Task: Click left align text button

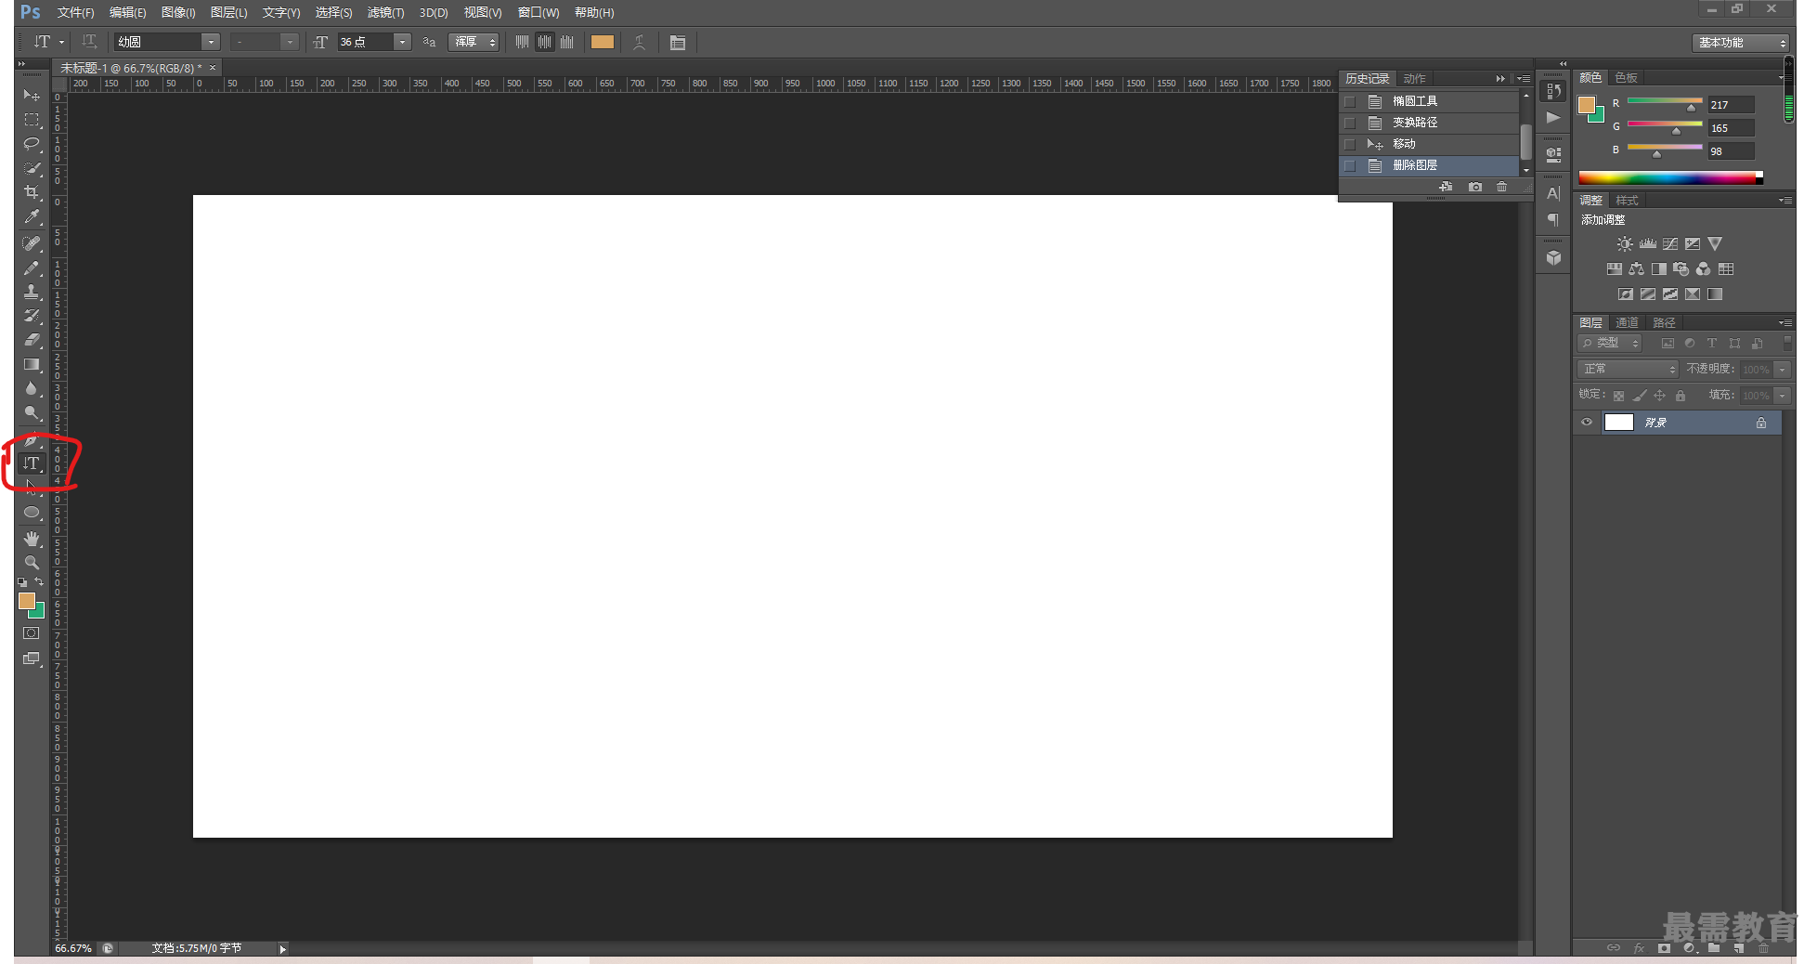Action: click(522, 42)
